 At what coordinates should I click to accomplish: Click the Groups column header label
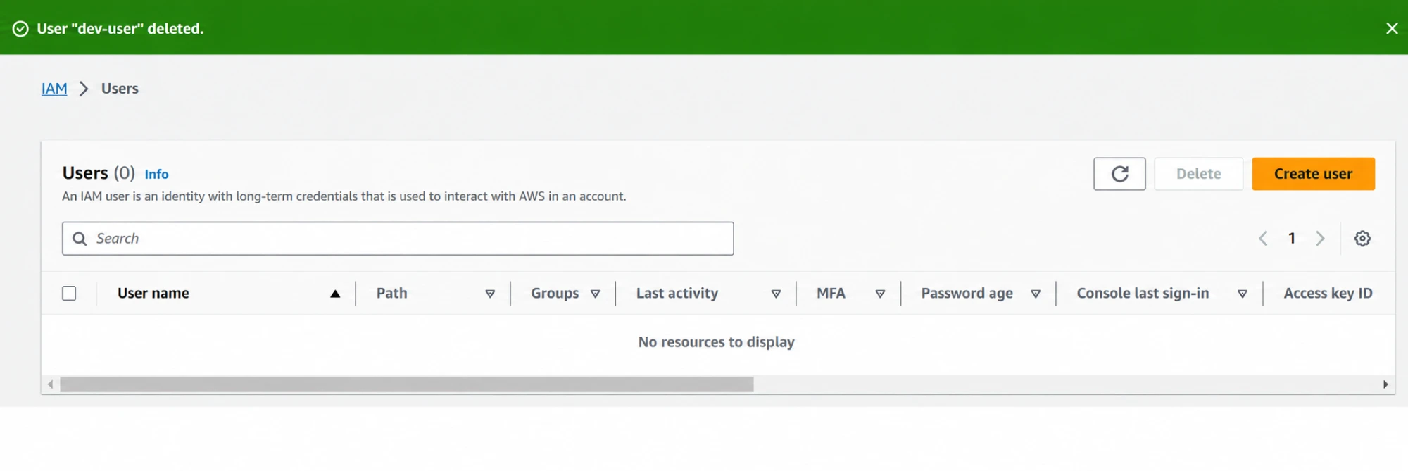(555, 294)
